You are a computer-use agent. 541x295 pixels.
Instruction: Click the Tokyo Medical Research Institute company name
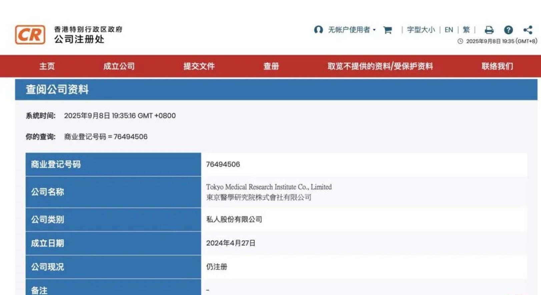[x=269, y=187]
